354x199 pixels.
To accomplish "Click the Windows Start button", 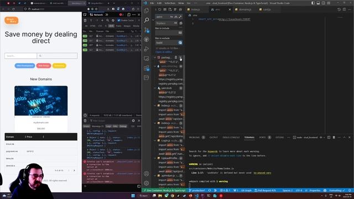I will coord(133,196).
